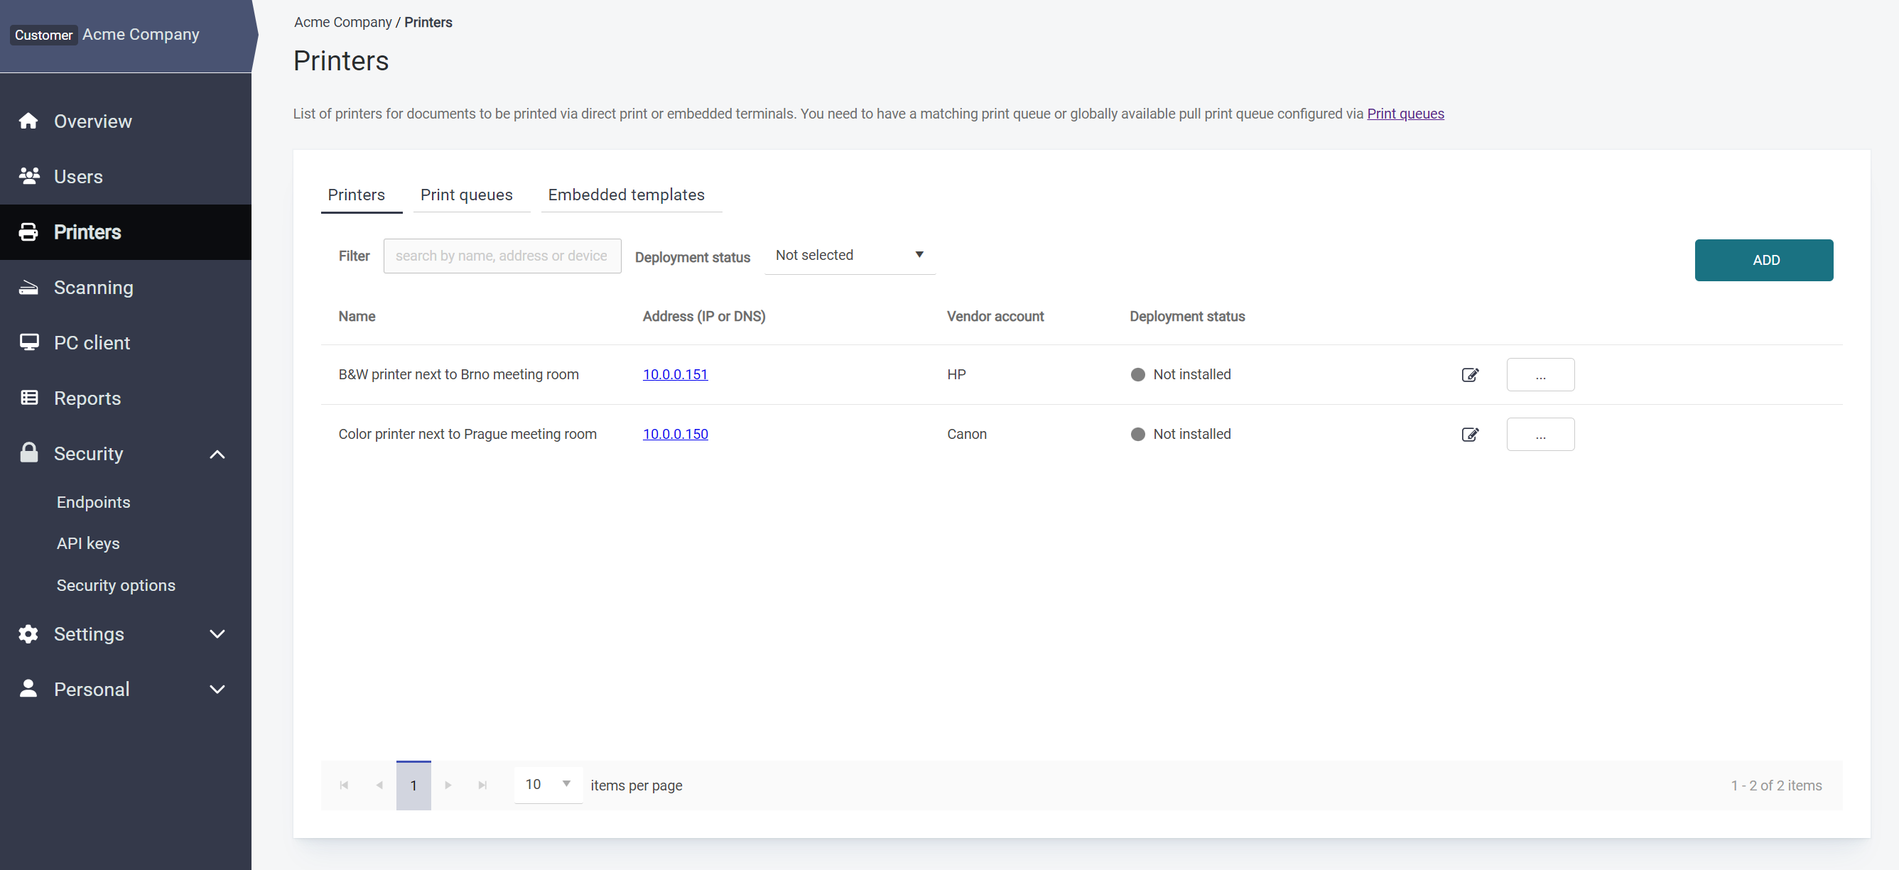Open Overview in the sidebar
Screen dimensions: 1899x870
point(125,121)
